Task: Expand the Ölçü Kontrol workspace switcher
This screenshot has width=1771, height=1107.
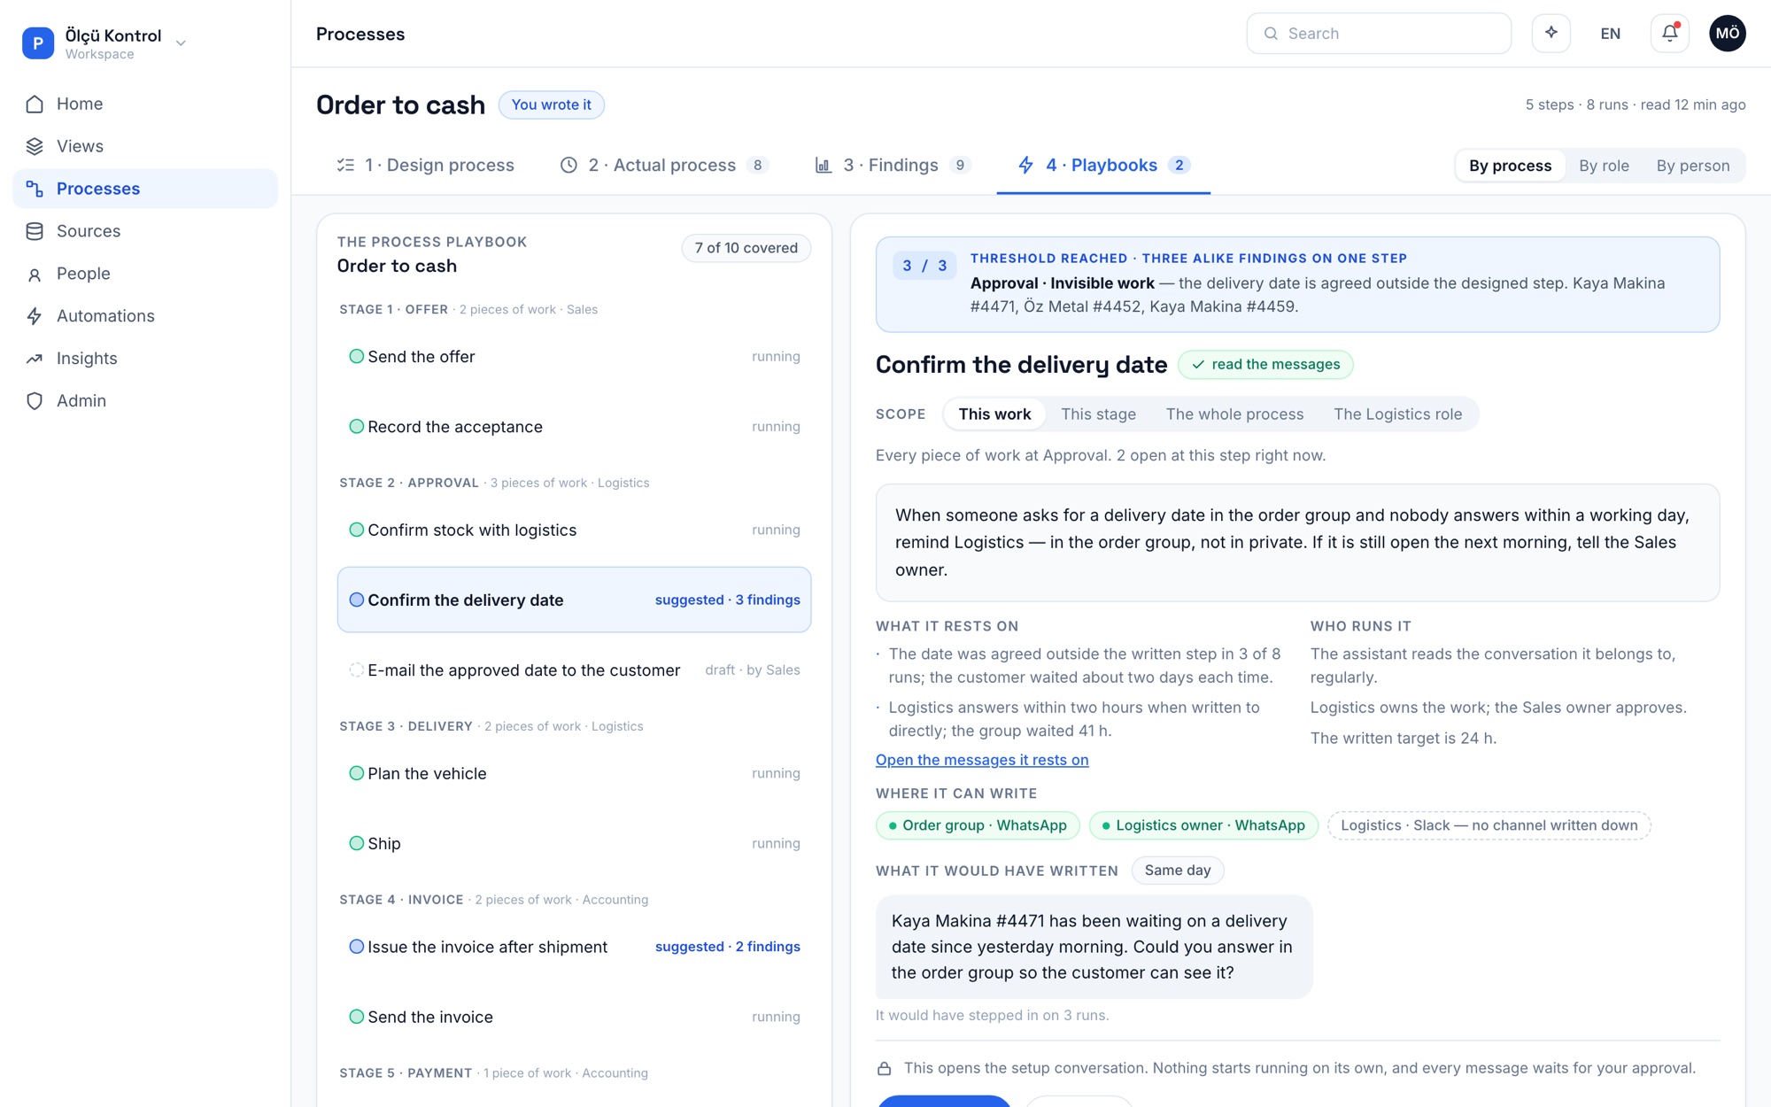Action: [x=105, y=43]
